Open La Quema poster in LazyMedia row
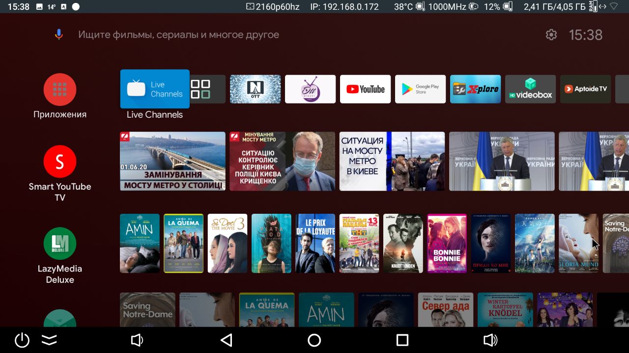The height and width of the screenshot is (353, 629). (x=184, y=243)
